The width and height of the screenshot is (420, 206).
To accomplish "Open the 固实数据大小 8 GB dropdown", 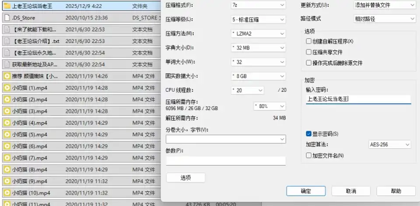I will tap(258, 76).
